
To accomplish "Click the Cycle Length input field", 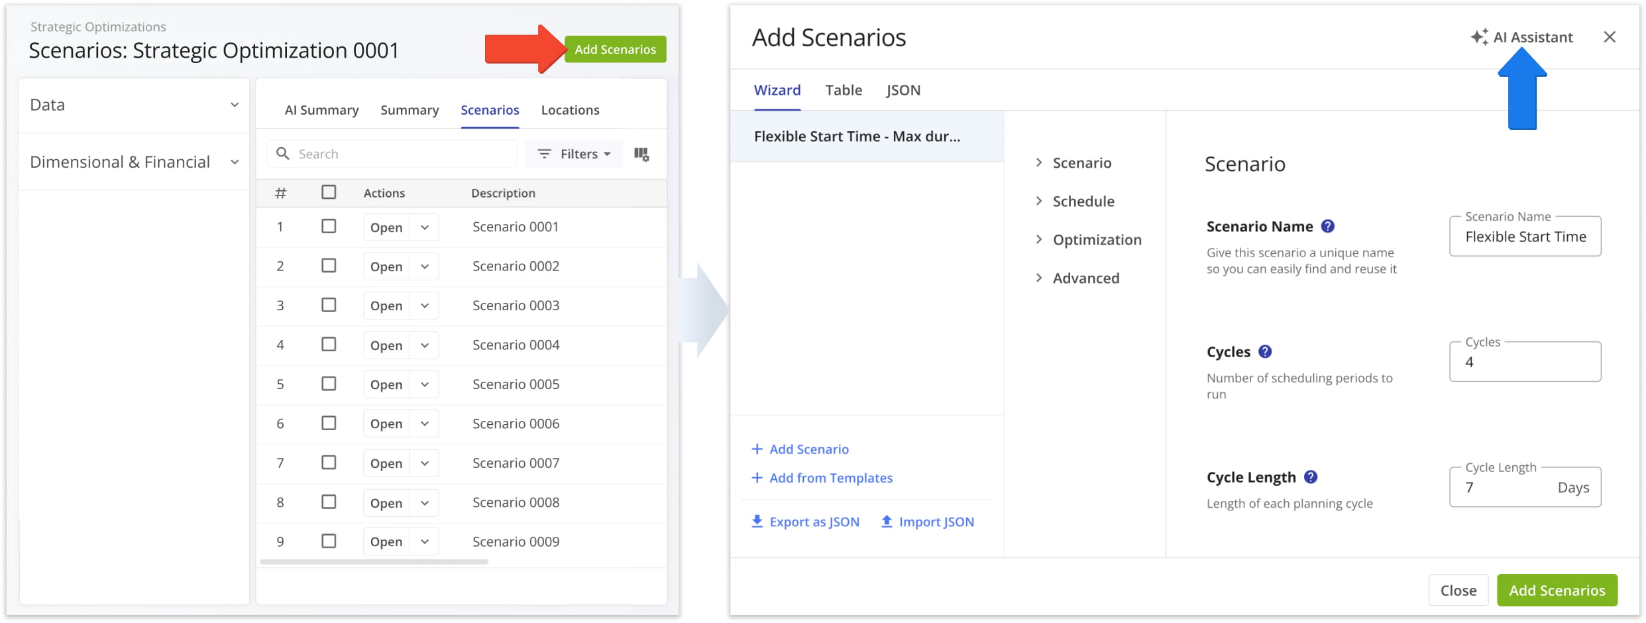I will click(x=1525, y=487).
